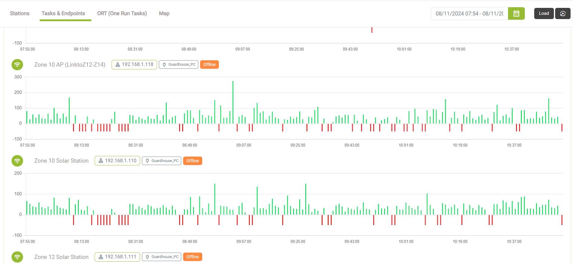Click plug icon in Zone 12 Solar Guardhouse_PC badge
Screen dimensions: 573x265
click(x=147, y=257)
